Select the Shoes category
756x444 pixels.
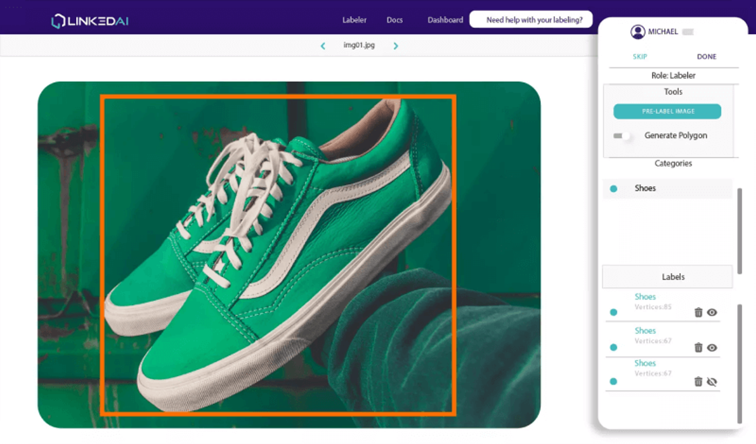(667, 188)
